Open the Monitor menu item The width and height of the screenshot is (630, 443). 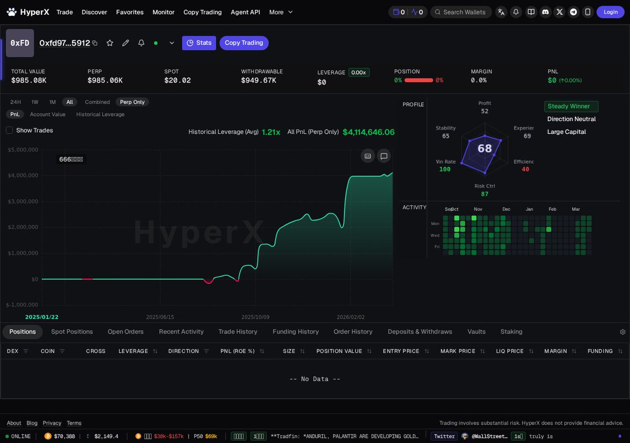(x=163, y=12)
